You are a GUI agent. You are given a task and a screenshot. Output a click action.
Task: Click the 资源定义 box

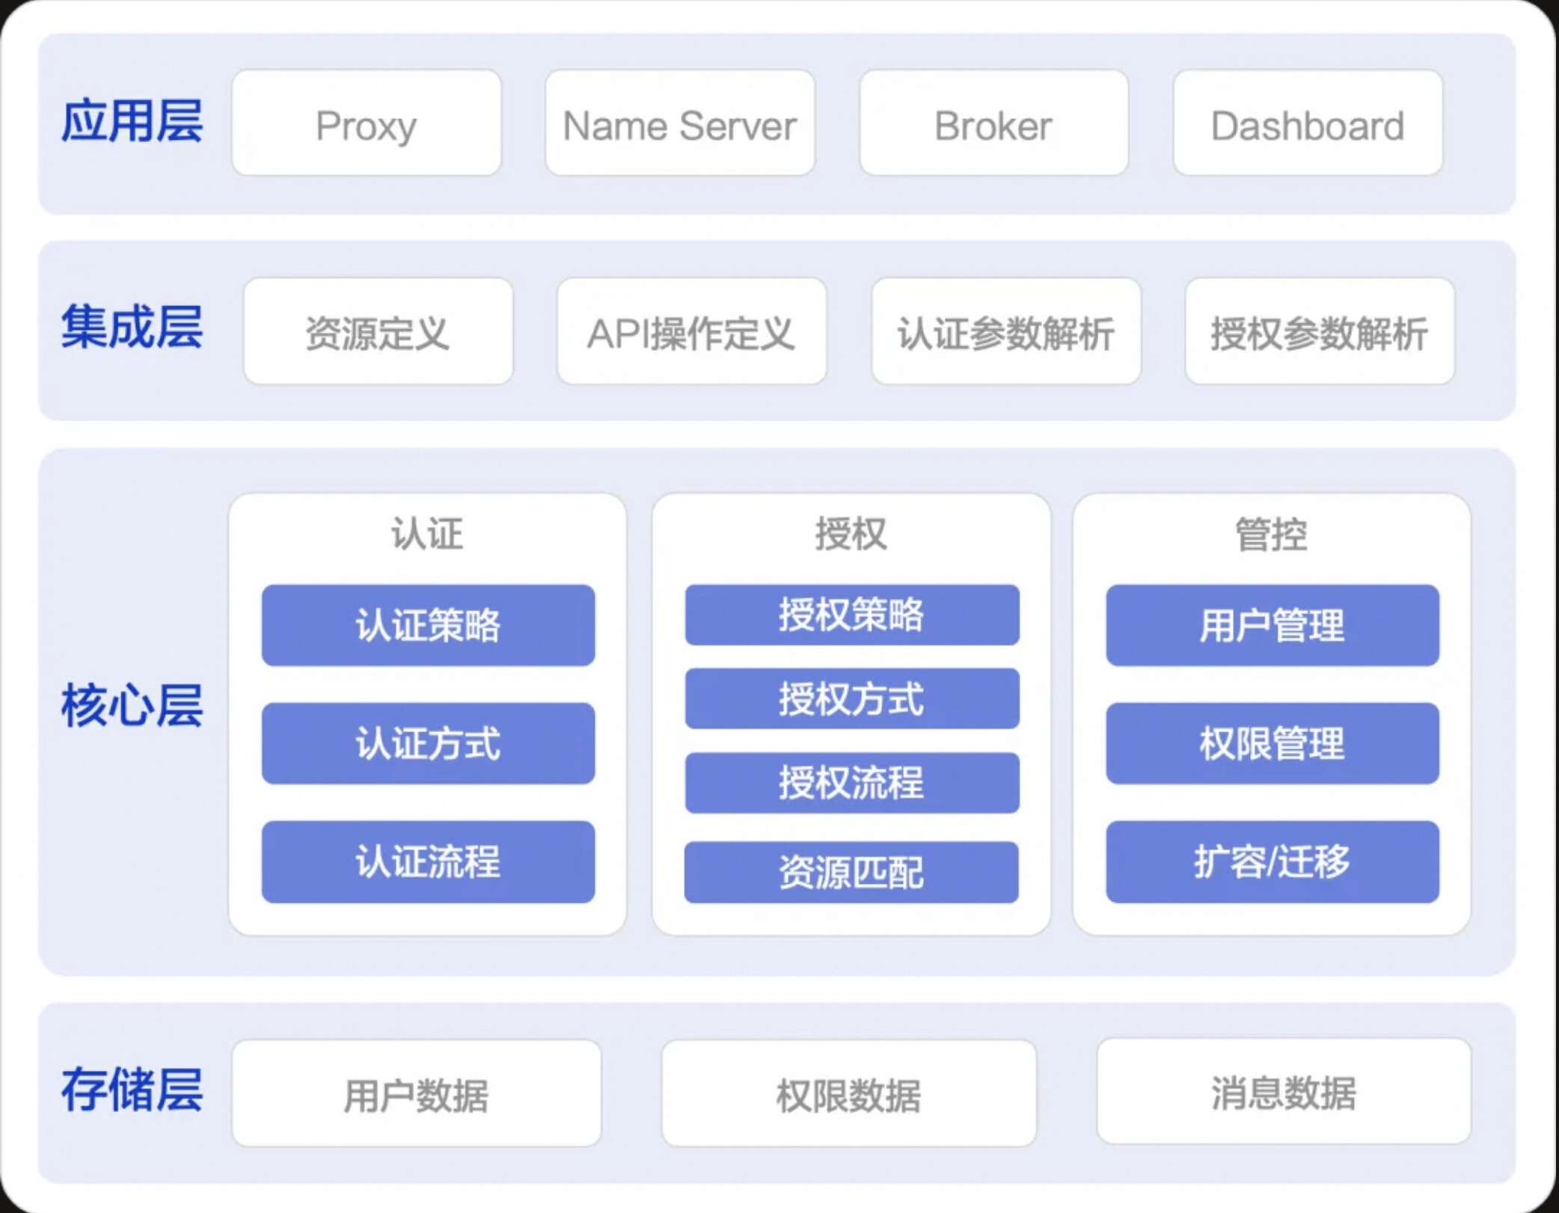[378, 331]
